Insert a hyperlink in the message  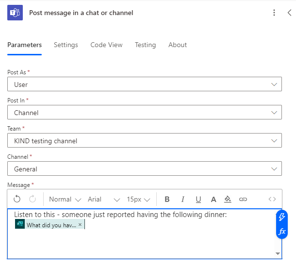coord(243,199)
